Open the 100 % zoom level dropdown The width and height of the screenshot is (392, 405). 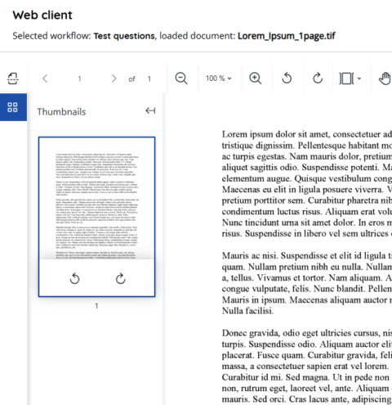tap(219, 79)
